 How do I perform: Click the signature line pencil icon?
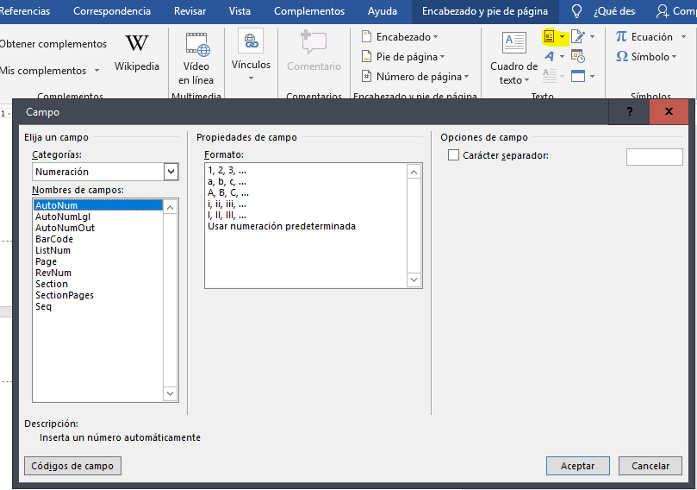pyautogui.click(x=578, y=36)
